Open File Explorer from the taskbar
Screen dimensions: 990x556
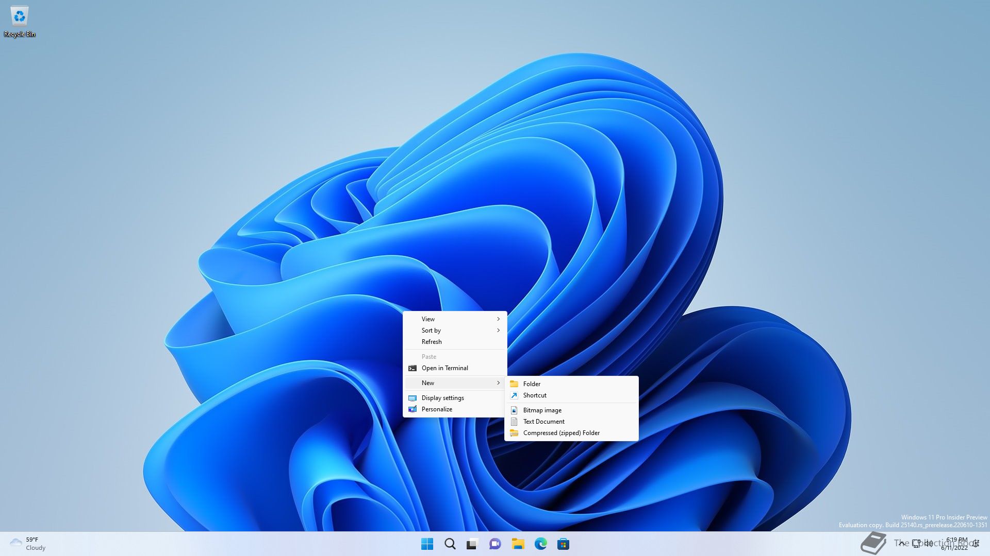(x=518, y=544)
